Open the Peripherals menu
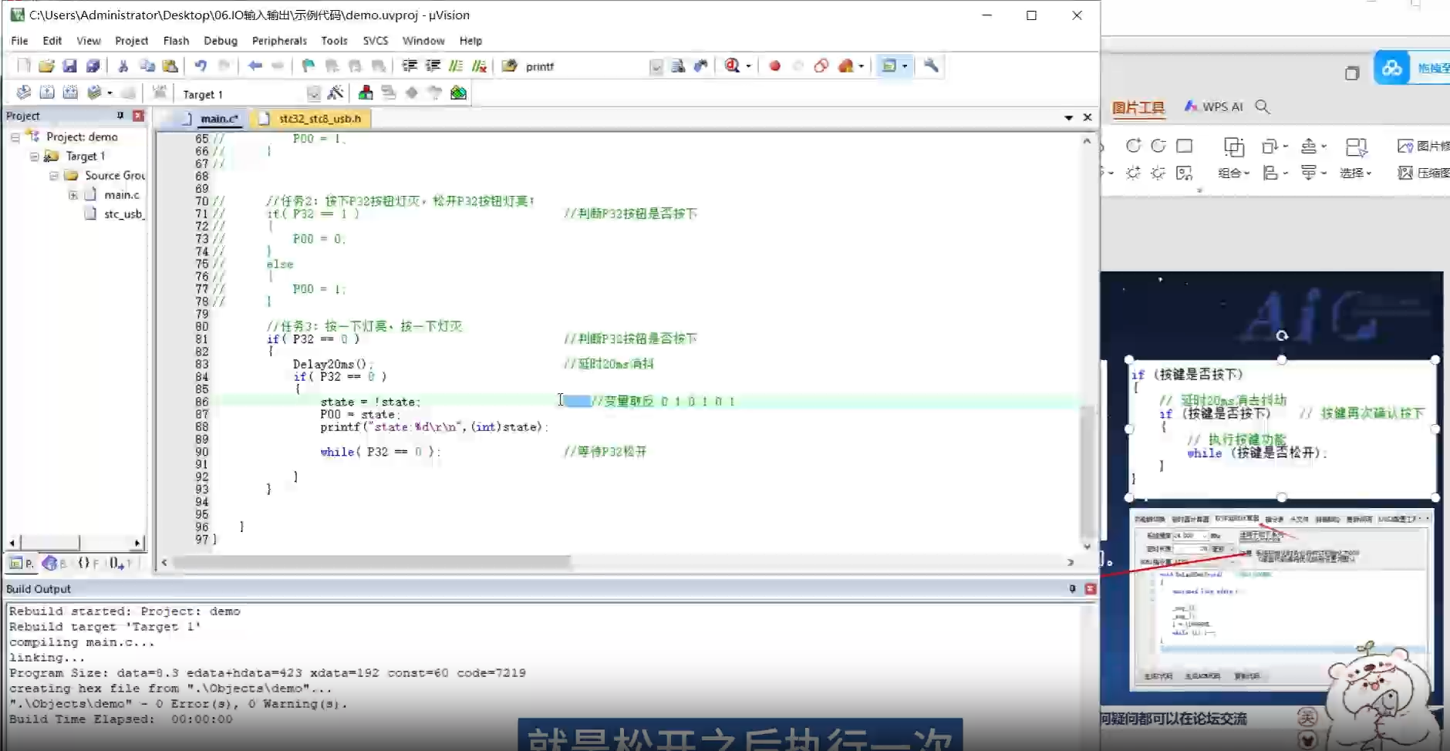The width and height of the screenshot is (1450, 751). click(x=279, y=41)
